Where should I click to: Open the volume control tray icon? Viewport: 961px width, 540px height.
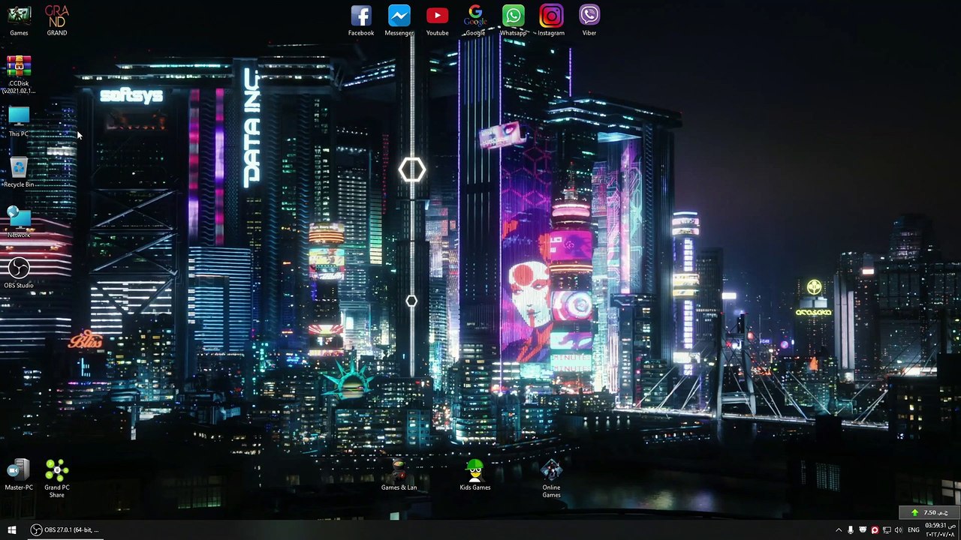[899, 530]
